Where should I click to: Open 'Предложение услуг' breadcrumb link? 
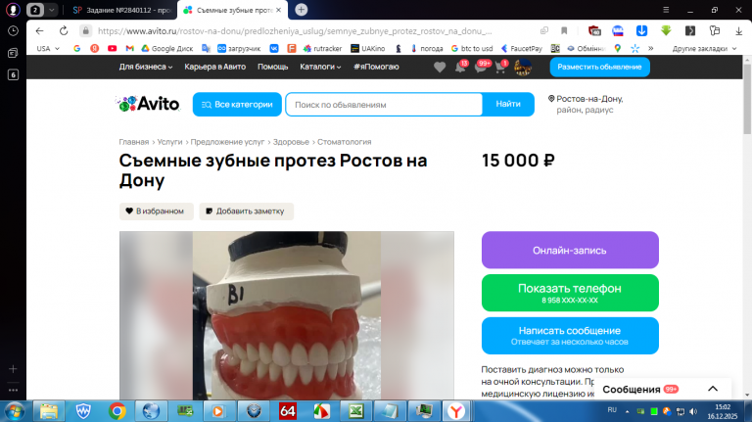tap(227, 142)
